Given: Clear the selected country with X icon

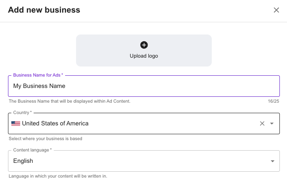Looking at the screenshot, I should (262, 123).
